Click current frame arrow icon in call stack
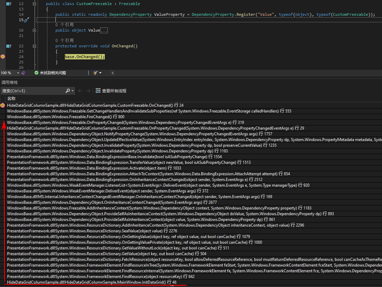This screenshot has width=382, height=287. click(x=3, y=105)
